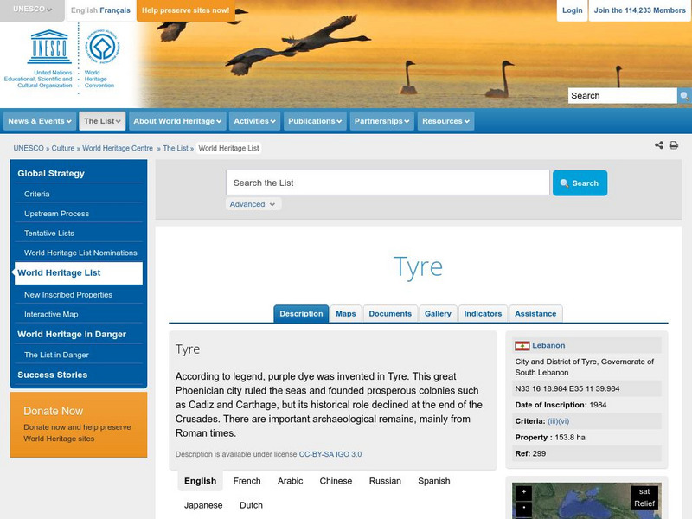Select the French description language
This screenshot has height=519, width=692.
247,481
